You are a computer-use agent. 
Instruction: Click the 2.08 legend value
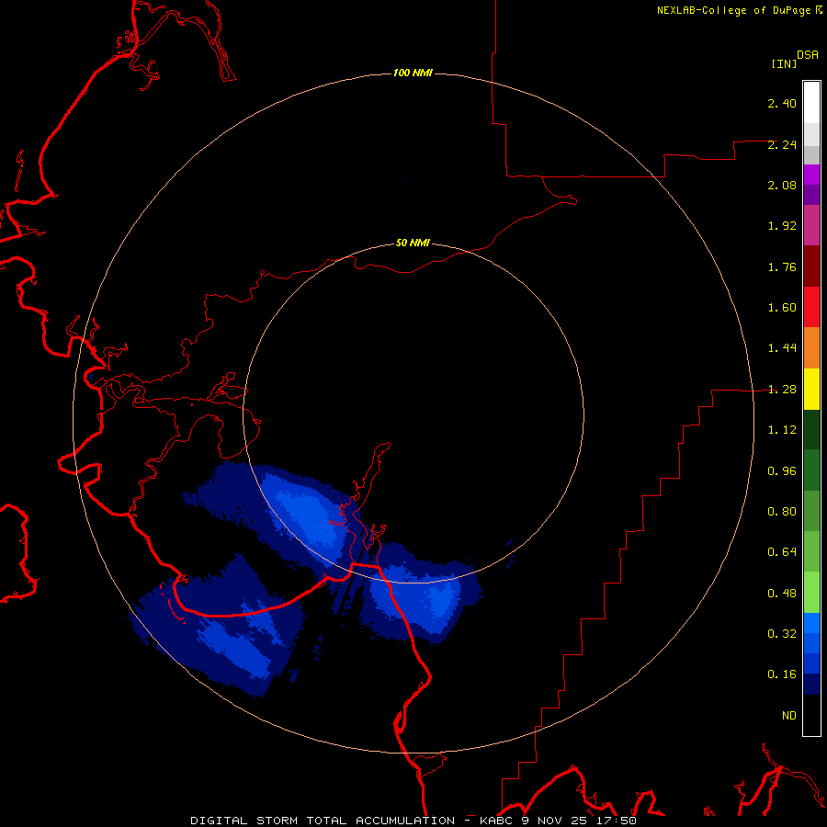(x=782, y=185)
